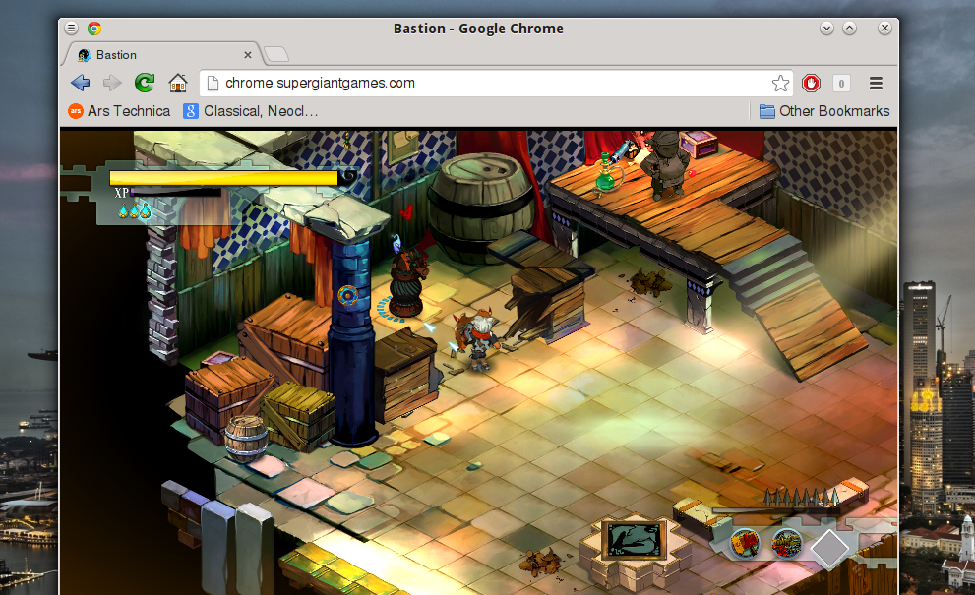Open the home page icon
Screen dimensions: 975x595
coord(178,83)
